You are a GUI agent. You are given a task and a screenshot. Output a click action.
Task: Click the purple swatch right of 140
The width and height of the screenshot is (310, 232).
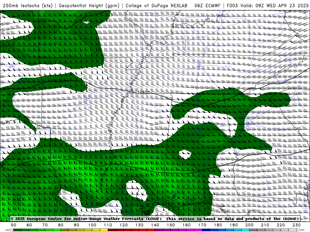tap(159, 230)
